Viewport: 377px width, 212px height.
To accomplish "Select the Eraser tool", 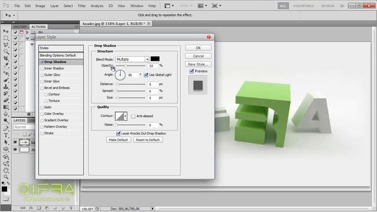I will point(6,100).
